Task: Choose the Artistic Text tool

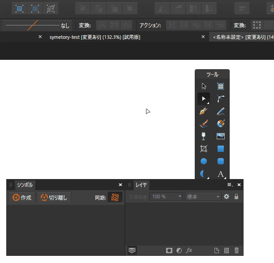Action: (x=221, y=174)
